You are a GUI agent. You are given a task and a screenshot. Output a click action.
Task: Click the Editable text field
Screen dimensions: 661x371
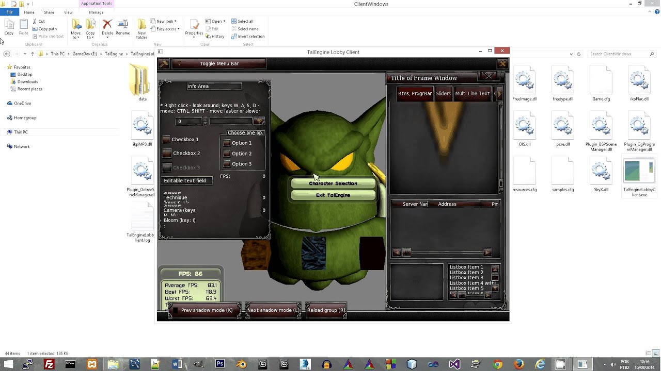pos(187,181)
